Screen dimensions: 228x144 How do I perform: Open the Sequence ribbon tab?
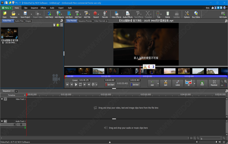[34, 8]
